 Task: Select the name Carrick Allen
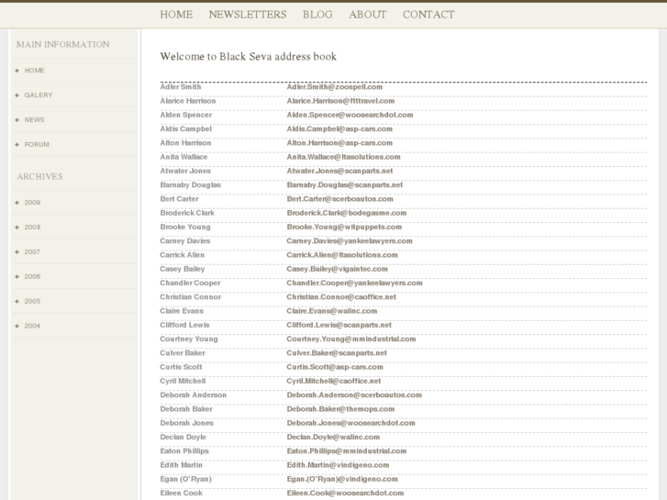click(182, 255)
